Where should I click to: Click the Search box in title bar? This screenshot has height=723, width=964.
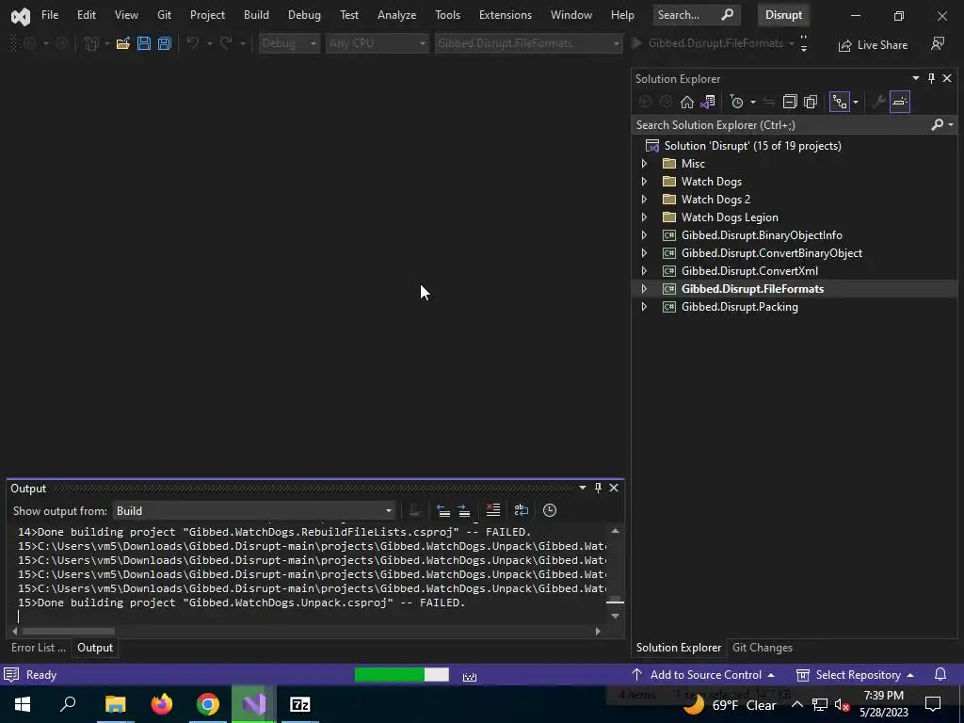coord(696,15)
